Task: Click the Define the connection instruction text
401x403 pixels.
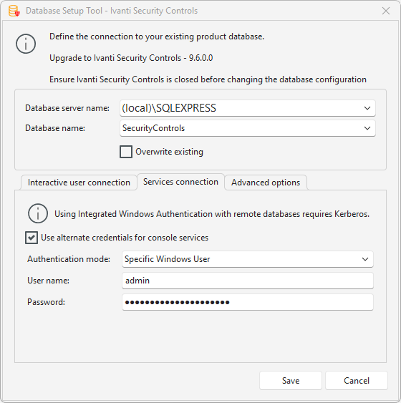Action: click(x=157, y=37)
